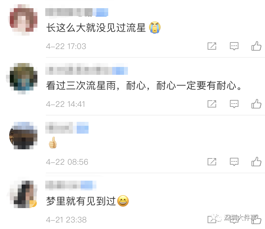Viewport: 265px width, 229px height.
Task: Like the comment about never seeing meteors
Action: click(256, 46)
